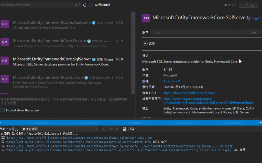The width and height of the screenshot is (262, 163).
Task: Open the OK index.json URL with 1077 毫秒
Action: point(78,142)
